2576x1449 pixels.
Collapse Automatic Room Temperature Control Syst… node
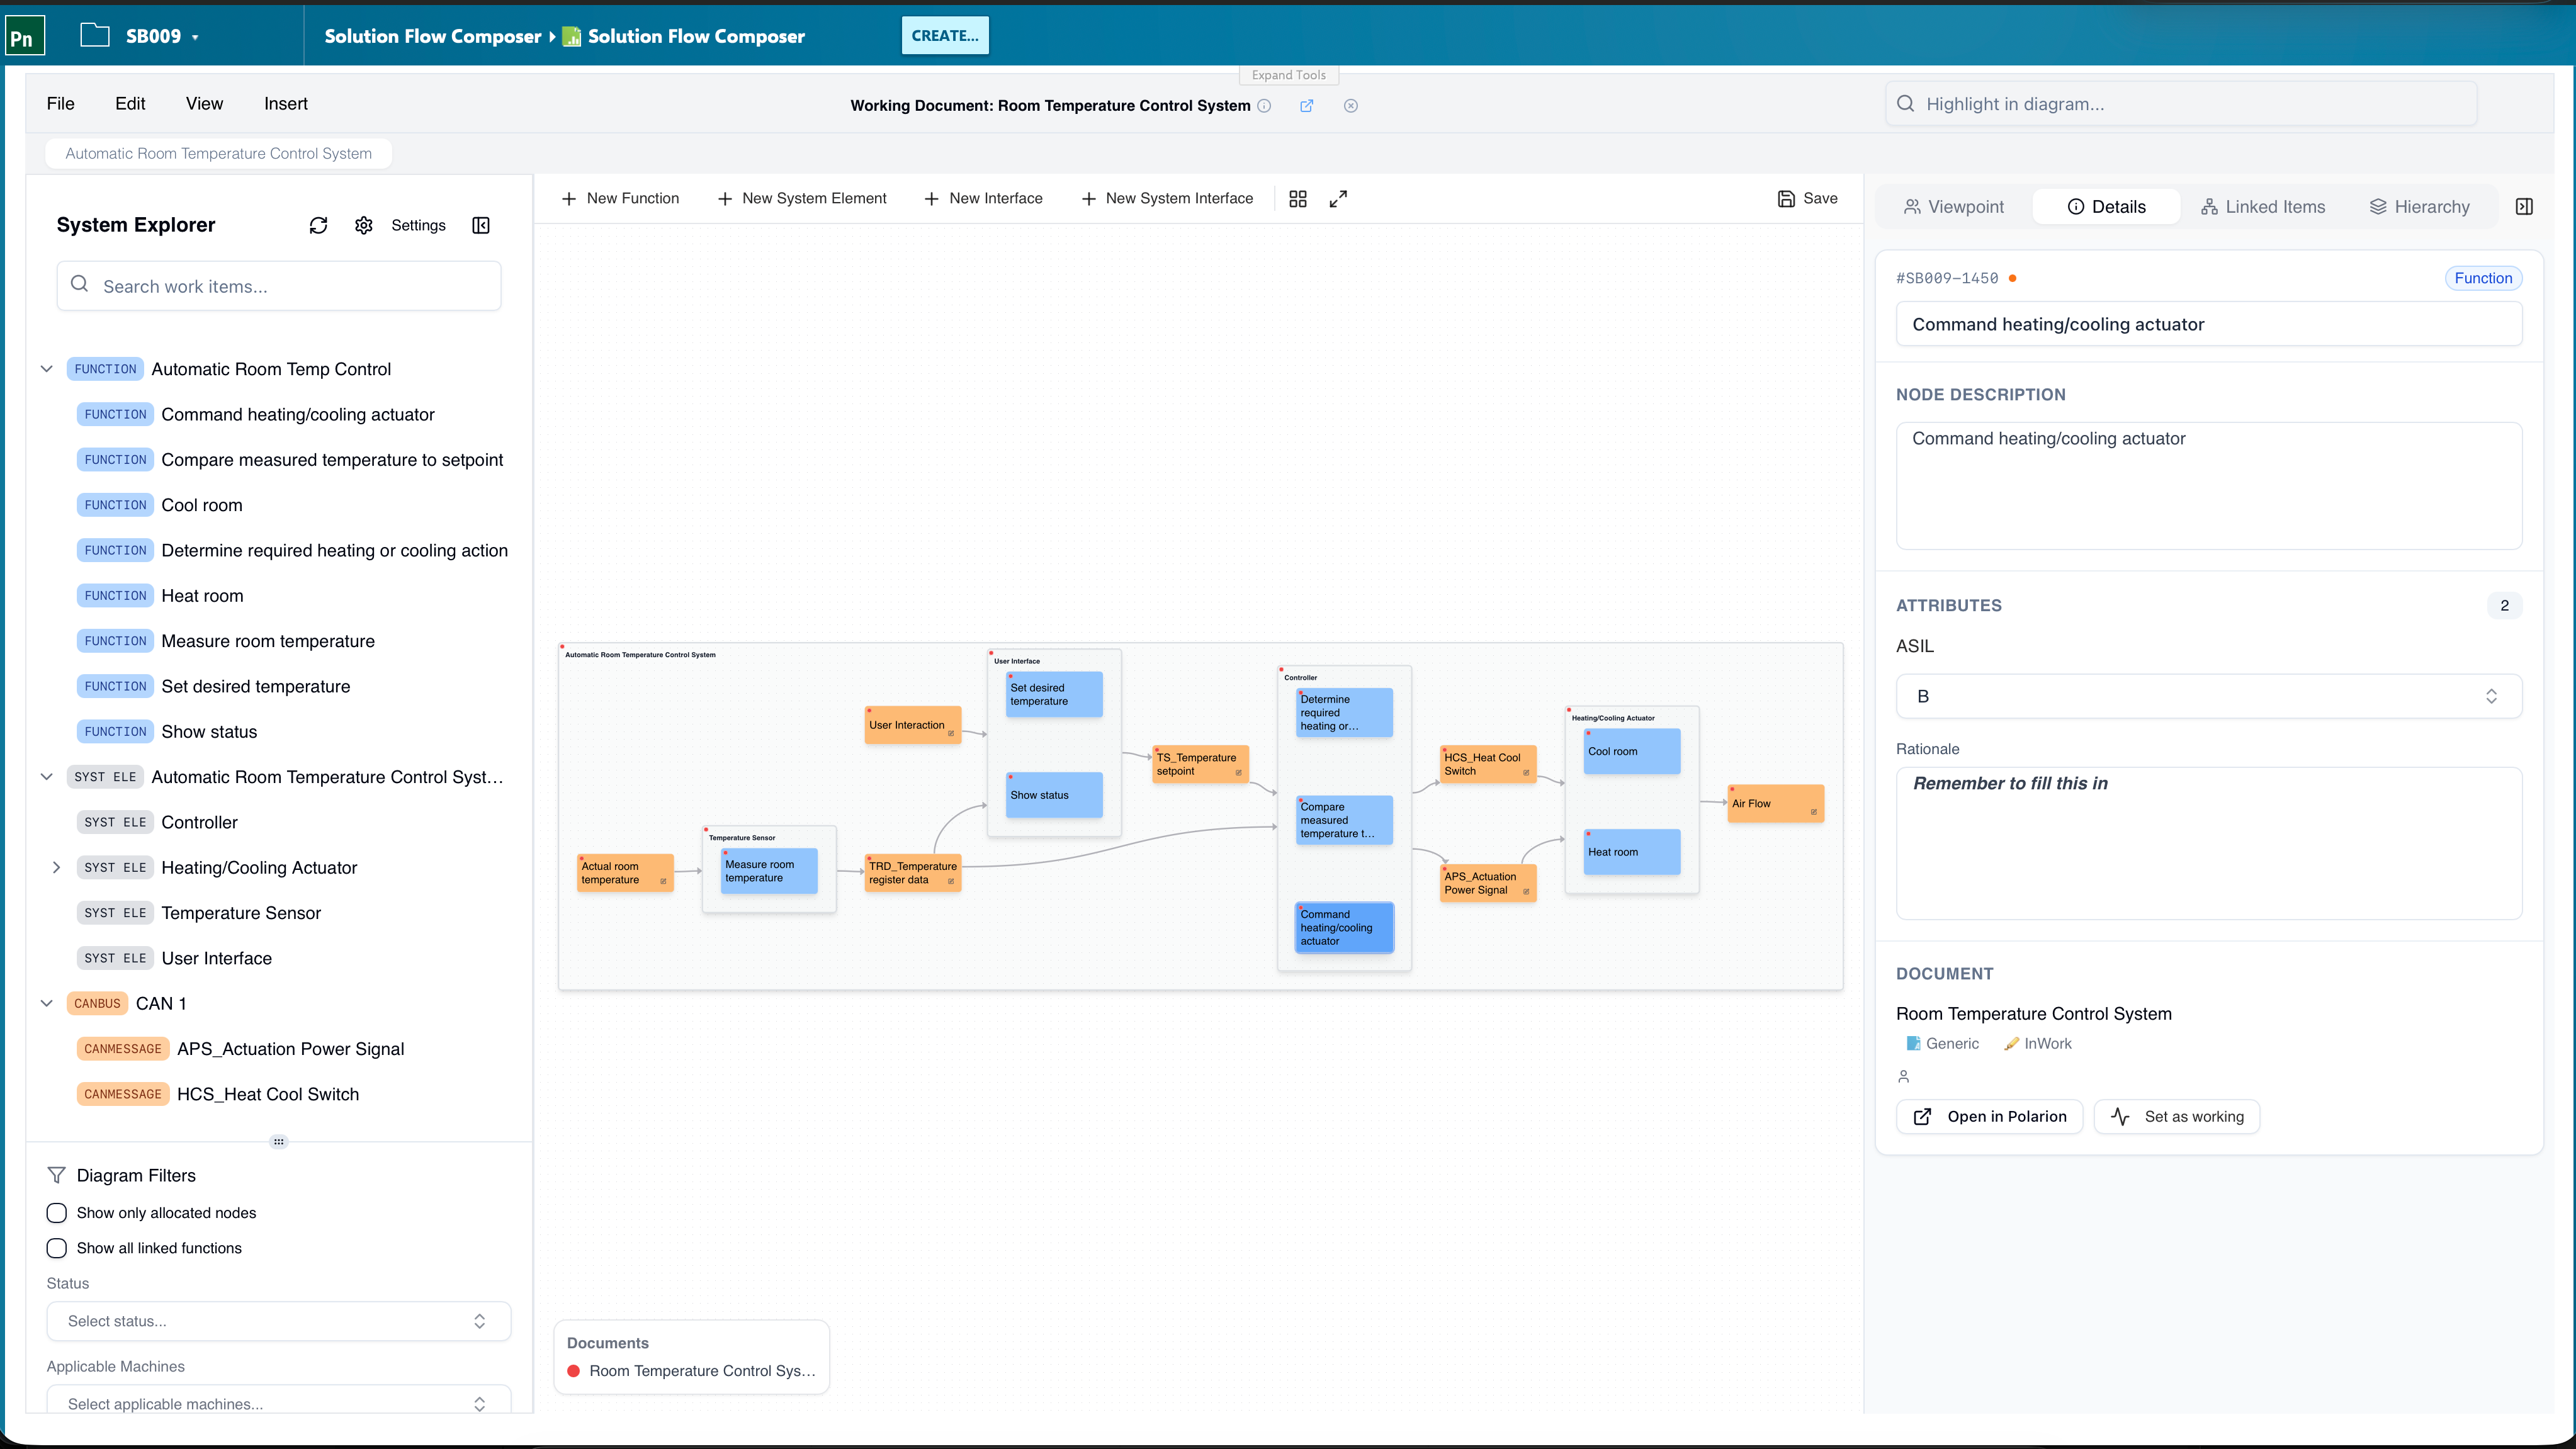[x=46, y=777]
